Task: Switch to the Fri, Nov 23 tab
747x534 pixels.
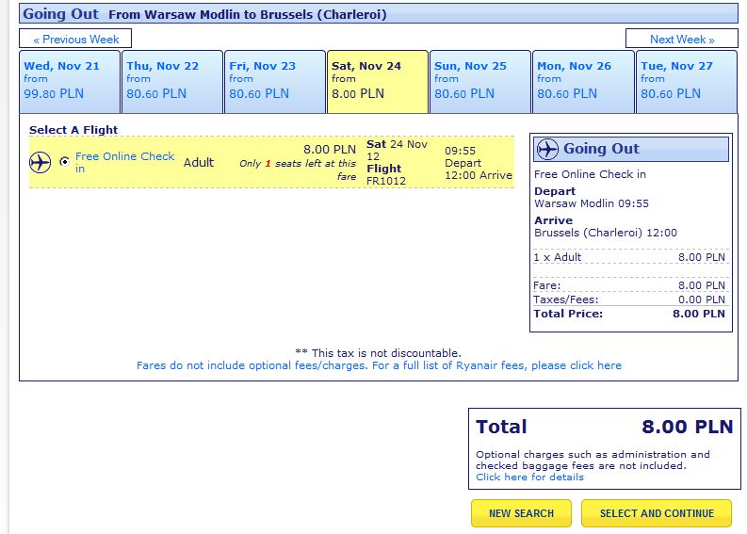Action: click(x=275, y=81)
